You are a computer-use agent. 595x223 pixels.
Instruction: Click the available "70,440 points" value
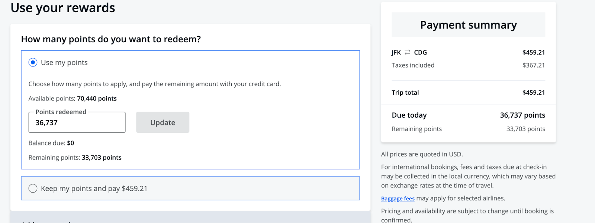[x=97, y=99]
